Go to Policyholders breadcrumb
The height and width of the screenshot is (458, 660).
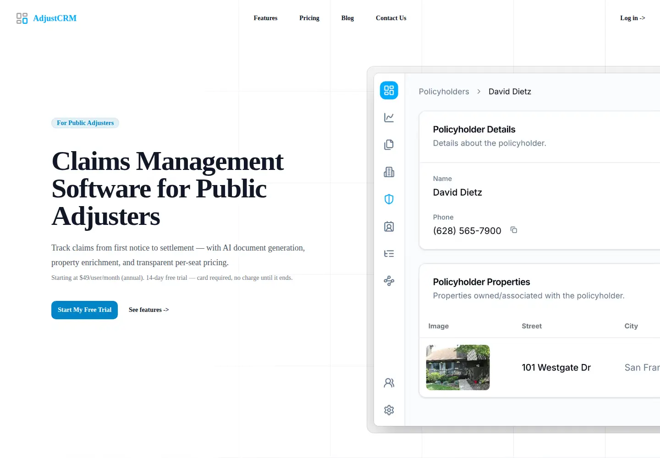[x=444, y=92]
